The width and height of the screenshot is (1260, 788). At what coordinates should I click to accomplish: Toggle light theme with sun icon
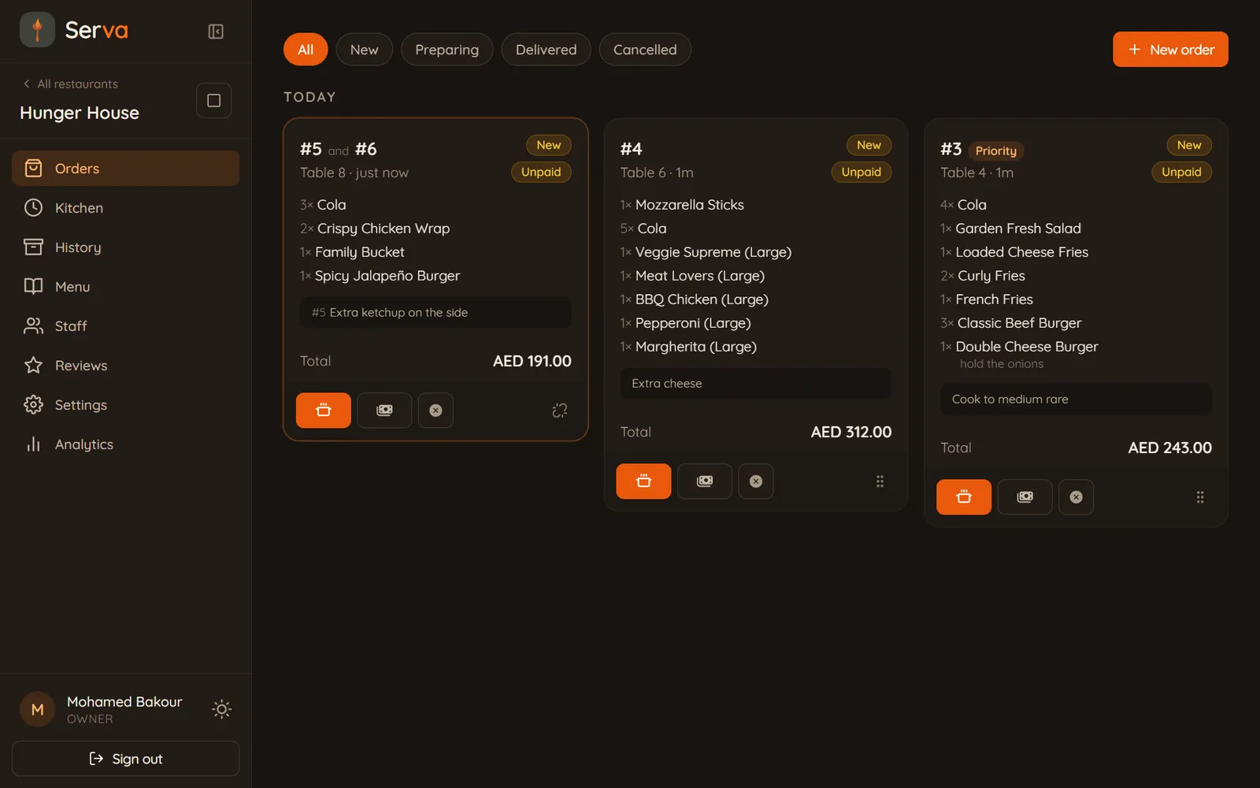pyautogui.click(x=222, y=709)
